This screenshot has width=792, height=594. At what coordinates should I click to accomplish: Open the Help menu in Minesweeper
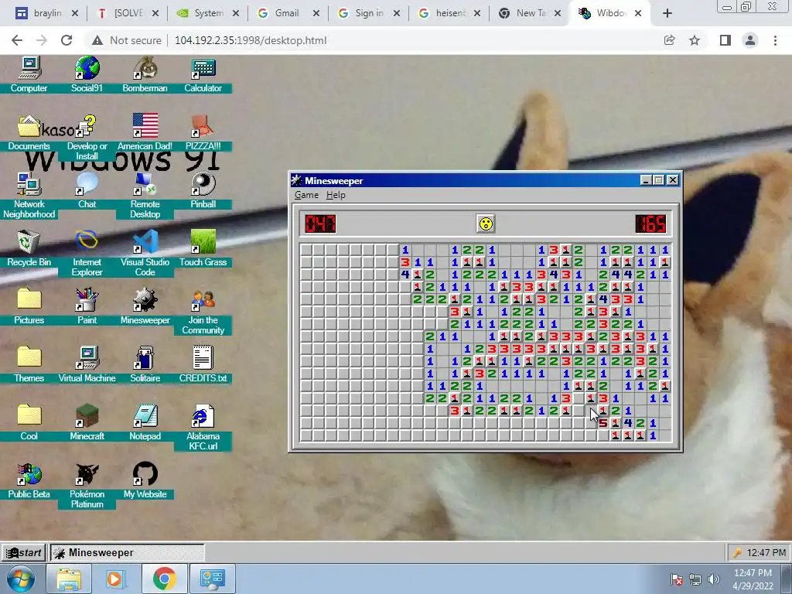[336, 195]
